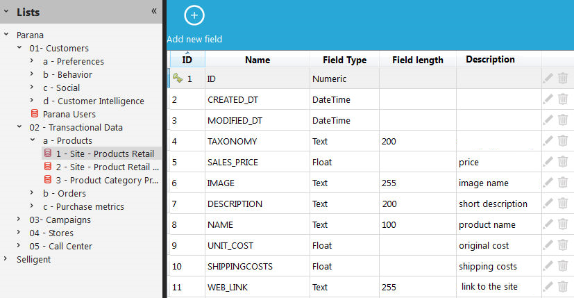Expand the 03- Campaigns folder

[19, 220]
